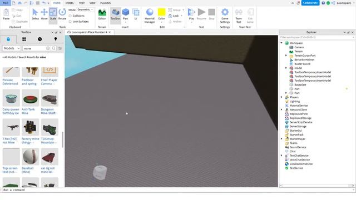This screenshot has width=356, height=200.
Task: Insert the Dungeon Mine-Shaft model thumbnail
Action: click(50, 98)
